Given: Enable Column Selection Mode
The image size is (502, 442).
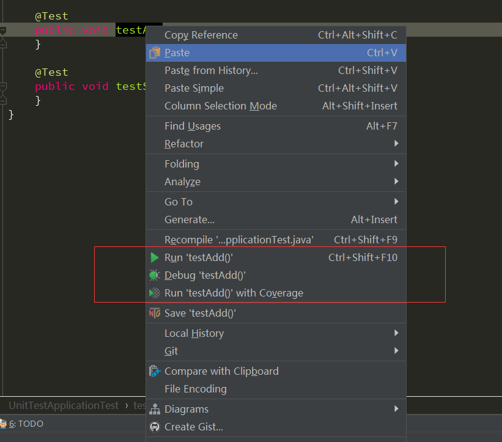Looking at the screenshot, I should [x=276, y=106].
